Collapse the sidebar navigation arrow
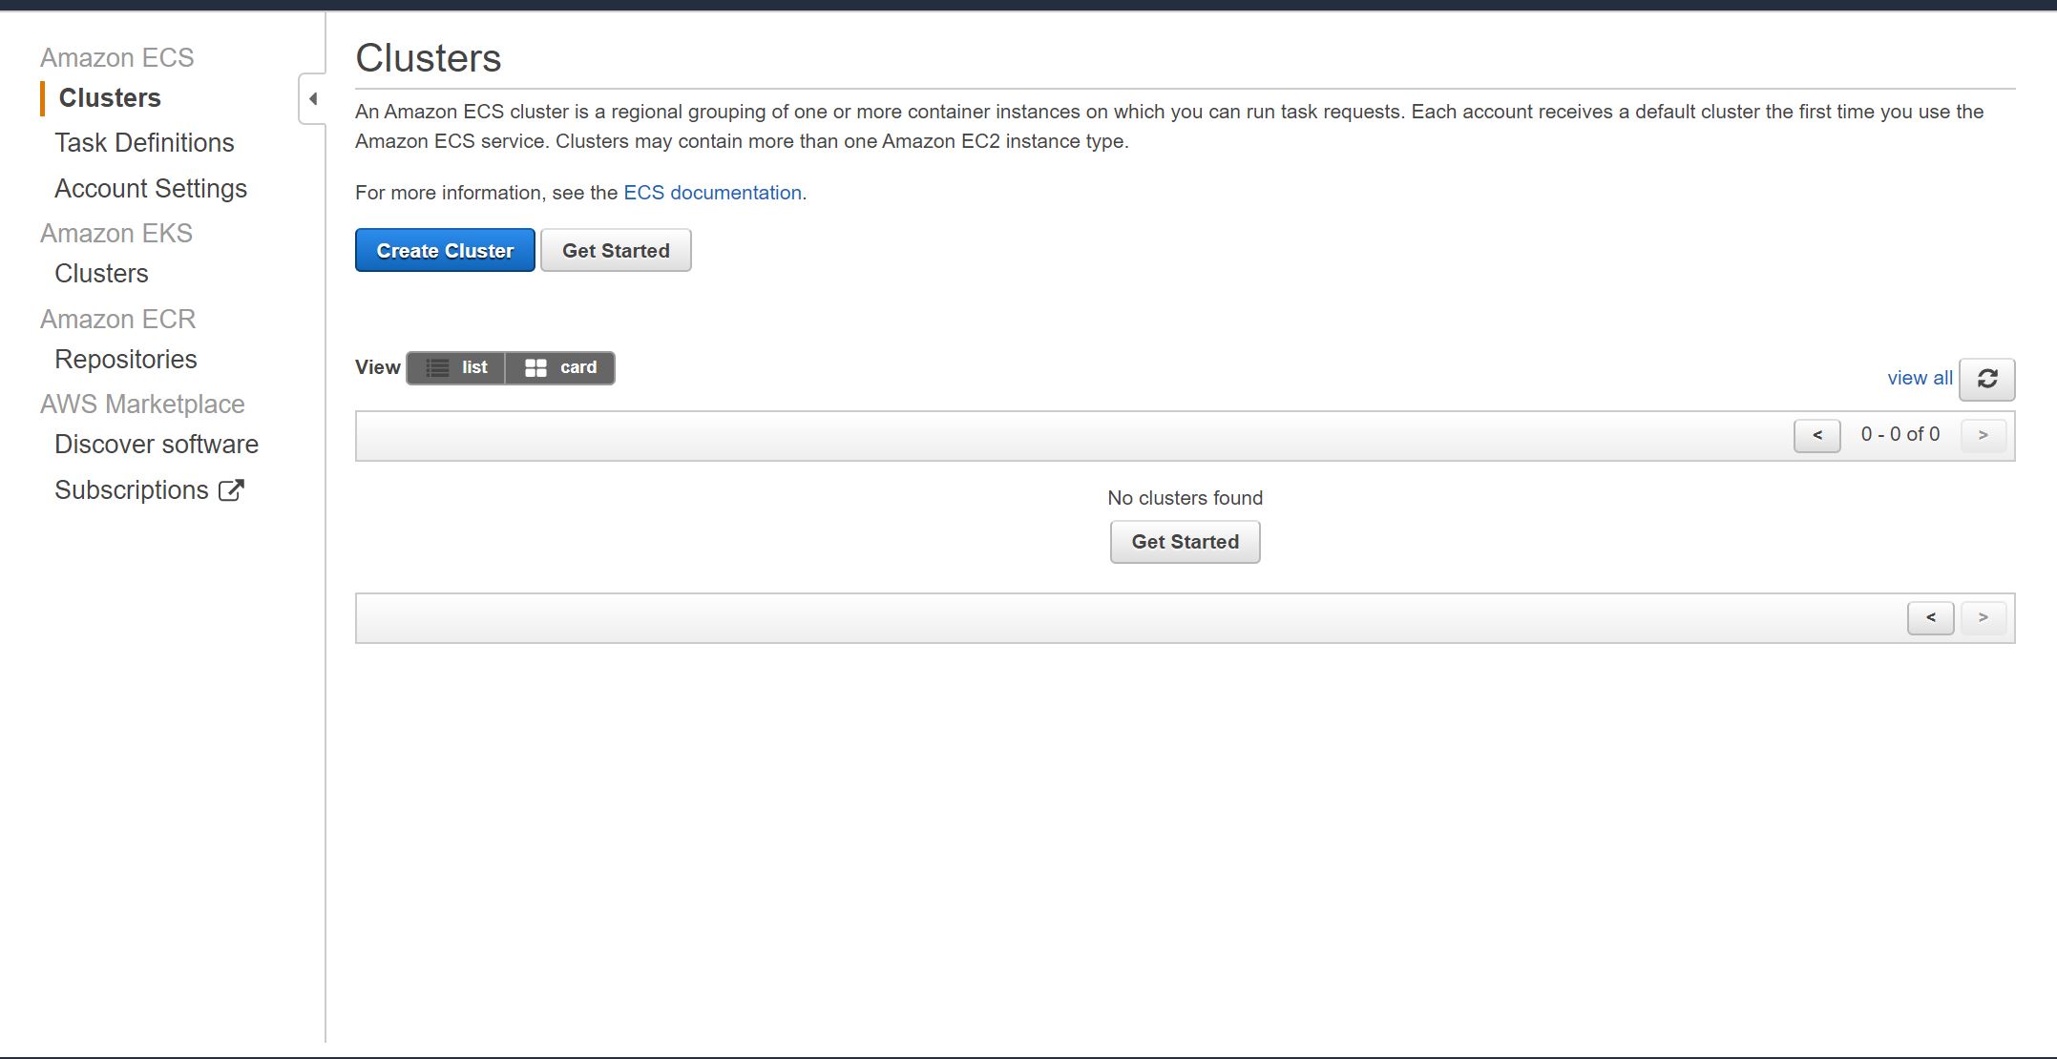This screenshot has width=2057, height=1059. (x=312, y=98)
